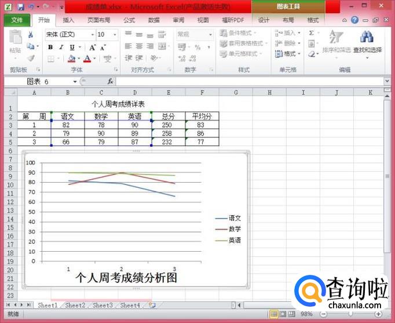Open the File menu button
Image resolution: width=395 pixels, height=323 pixels.
point(17,20)
